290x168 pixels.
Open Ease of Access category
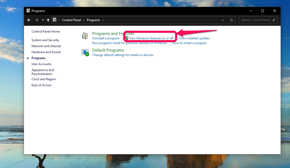(x=41, y=85)
